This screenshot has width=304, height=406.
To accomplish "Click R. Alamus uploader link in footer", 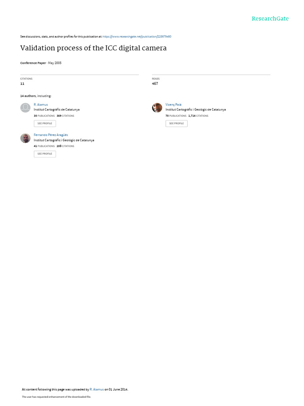I will 97,389.
